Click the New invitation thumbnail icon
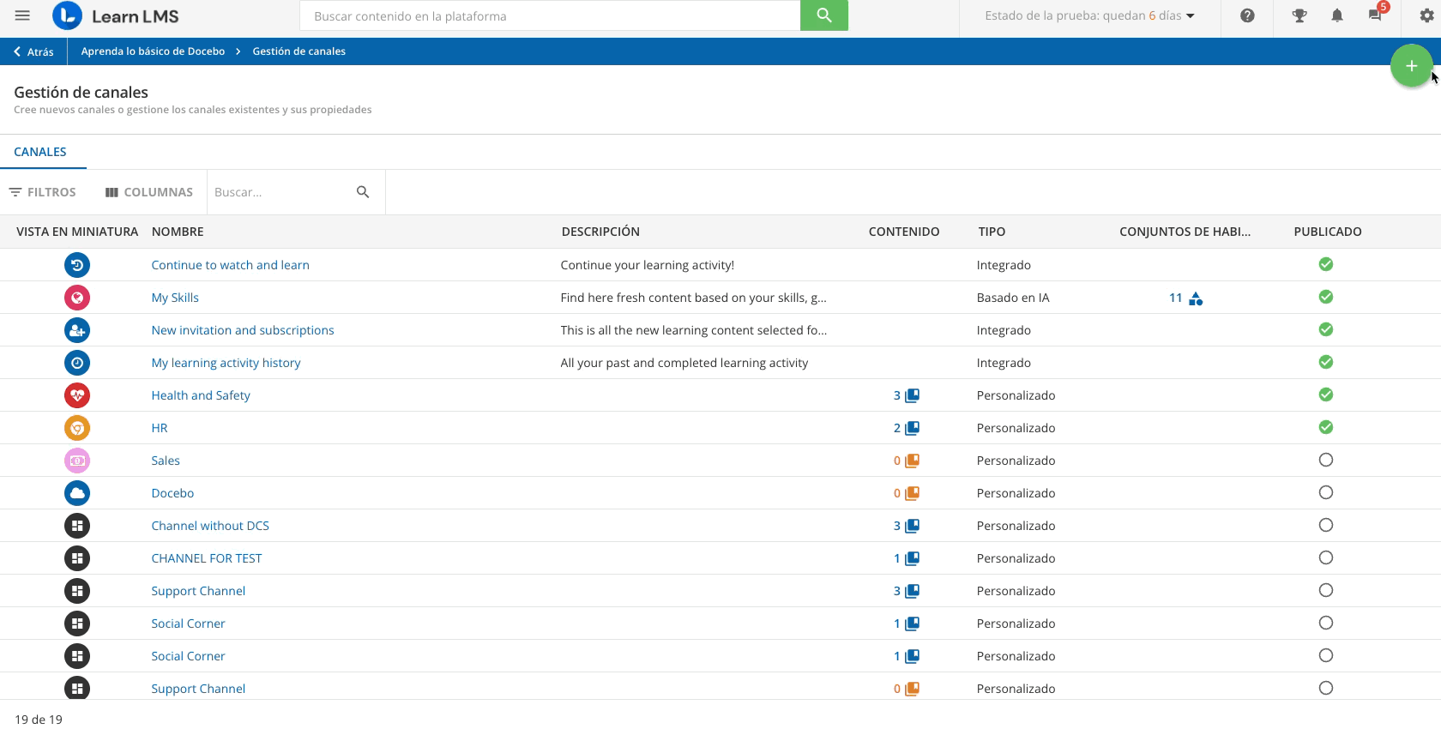 pos(77,330)
